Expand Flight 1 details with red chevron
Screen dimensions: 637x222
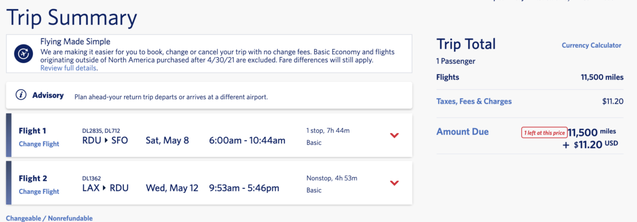tap(394, 135)
